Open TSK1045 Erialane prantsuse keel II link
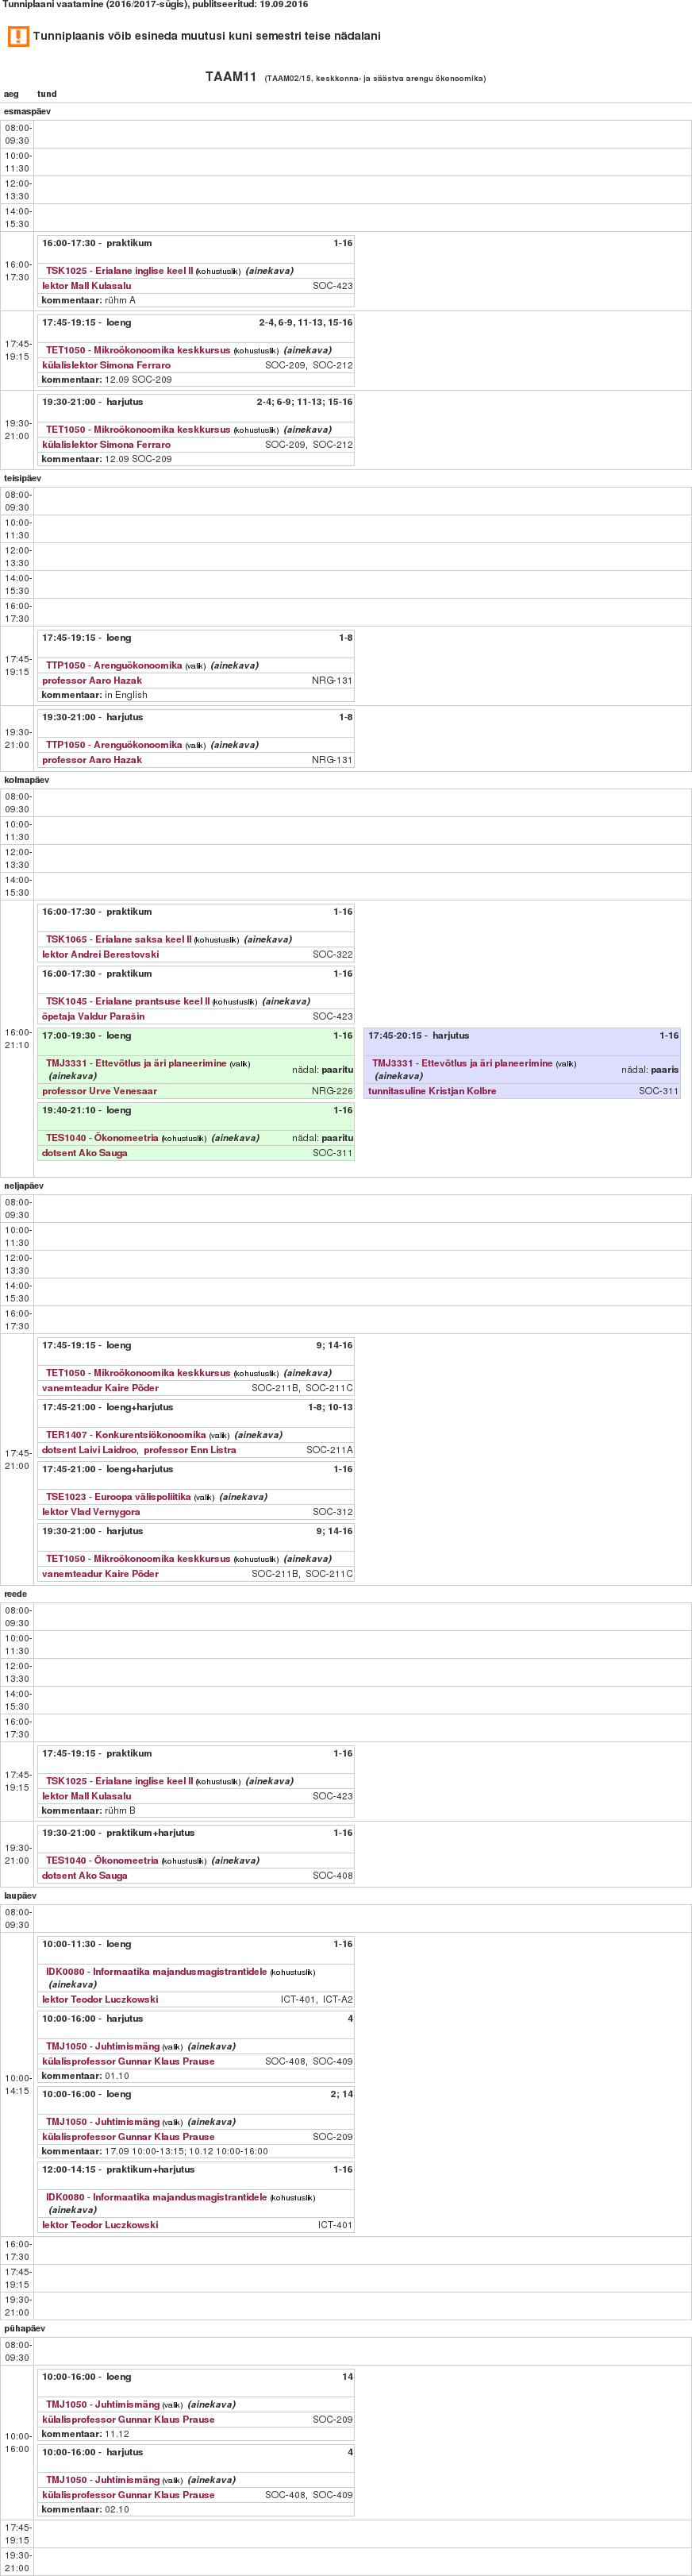The height and width of the screenshot is (2576, 692). (127, 1001)
